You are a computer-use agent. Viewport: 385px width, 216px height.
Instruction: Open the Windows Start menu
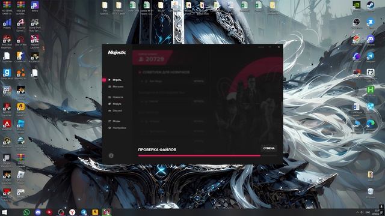pos(4,212)
